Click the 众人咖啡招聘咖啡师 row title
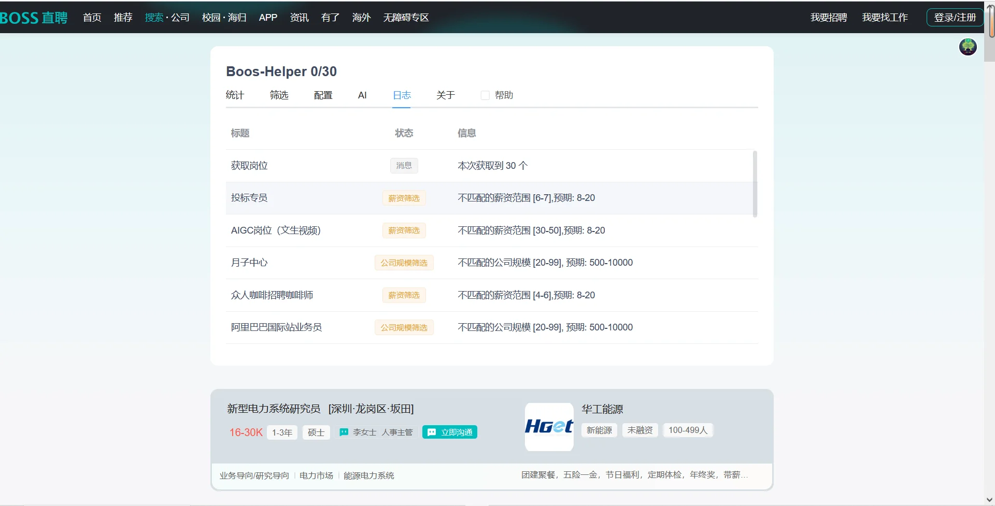995x506 pixels. tap(272, 295)
